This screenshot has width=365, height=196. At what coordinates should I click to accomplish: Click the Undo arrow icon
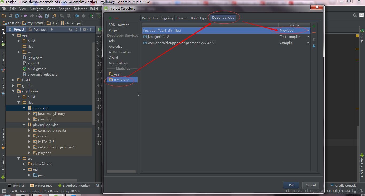pyautogui.click(x=25, y=16)
